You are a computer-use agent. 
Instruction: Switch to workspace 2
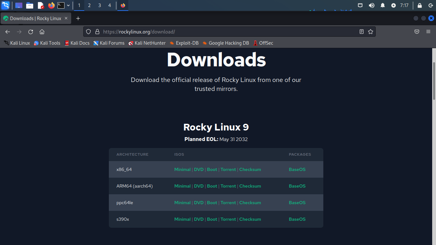point(89,5)
